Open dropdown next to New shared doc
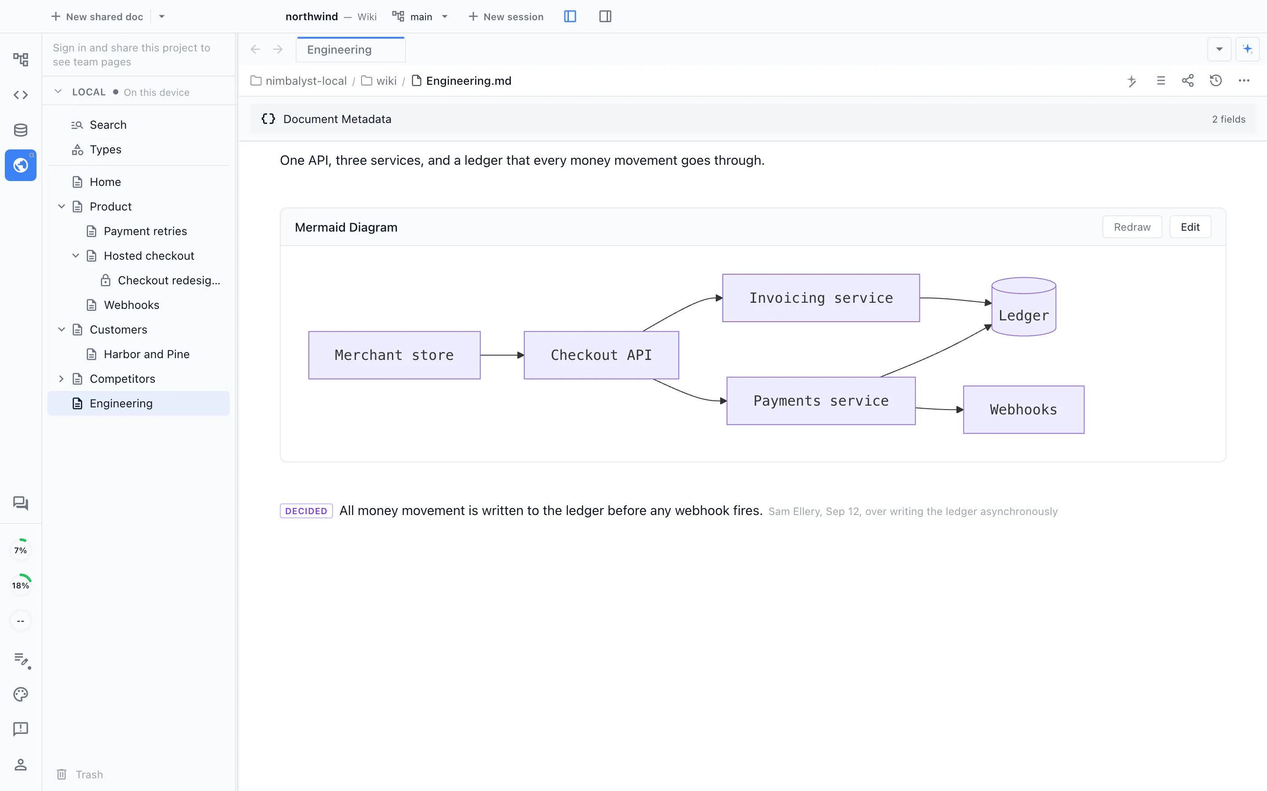 [162, 17]
